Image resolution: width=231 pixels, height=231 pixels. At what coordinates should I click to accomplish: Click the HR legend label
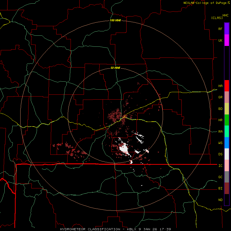click(x=220, y=120)
